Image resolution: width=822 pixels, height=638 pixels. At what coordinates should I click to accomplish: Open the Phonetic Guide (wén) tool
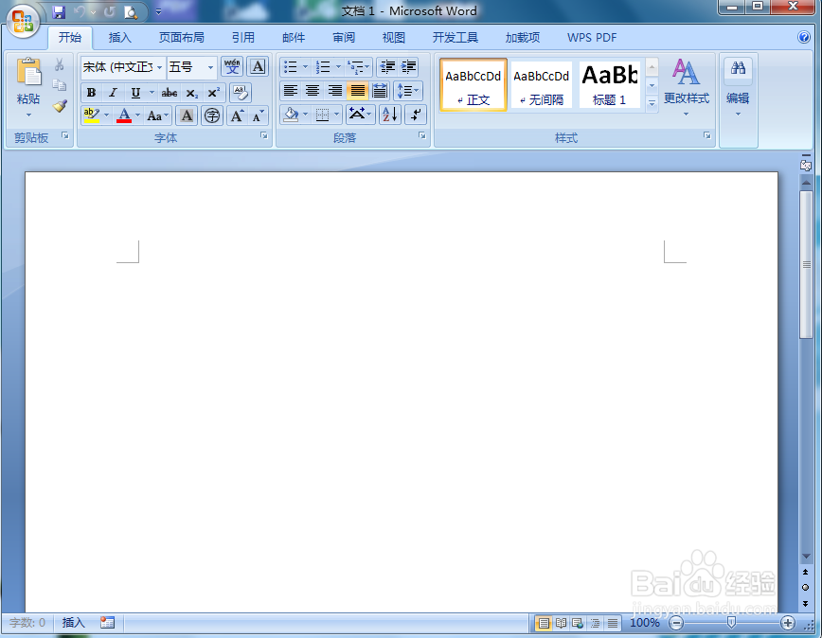click(x=232, y=66)
